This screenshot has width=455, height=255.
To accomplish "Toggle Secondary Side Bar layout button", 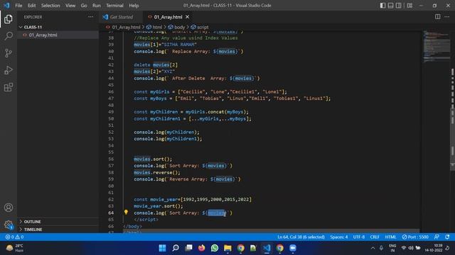I will (399, 6).
